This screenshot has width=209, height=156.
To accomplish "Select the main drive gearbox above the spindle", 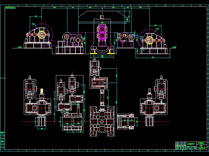I will point(100,83).
